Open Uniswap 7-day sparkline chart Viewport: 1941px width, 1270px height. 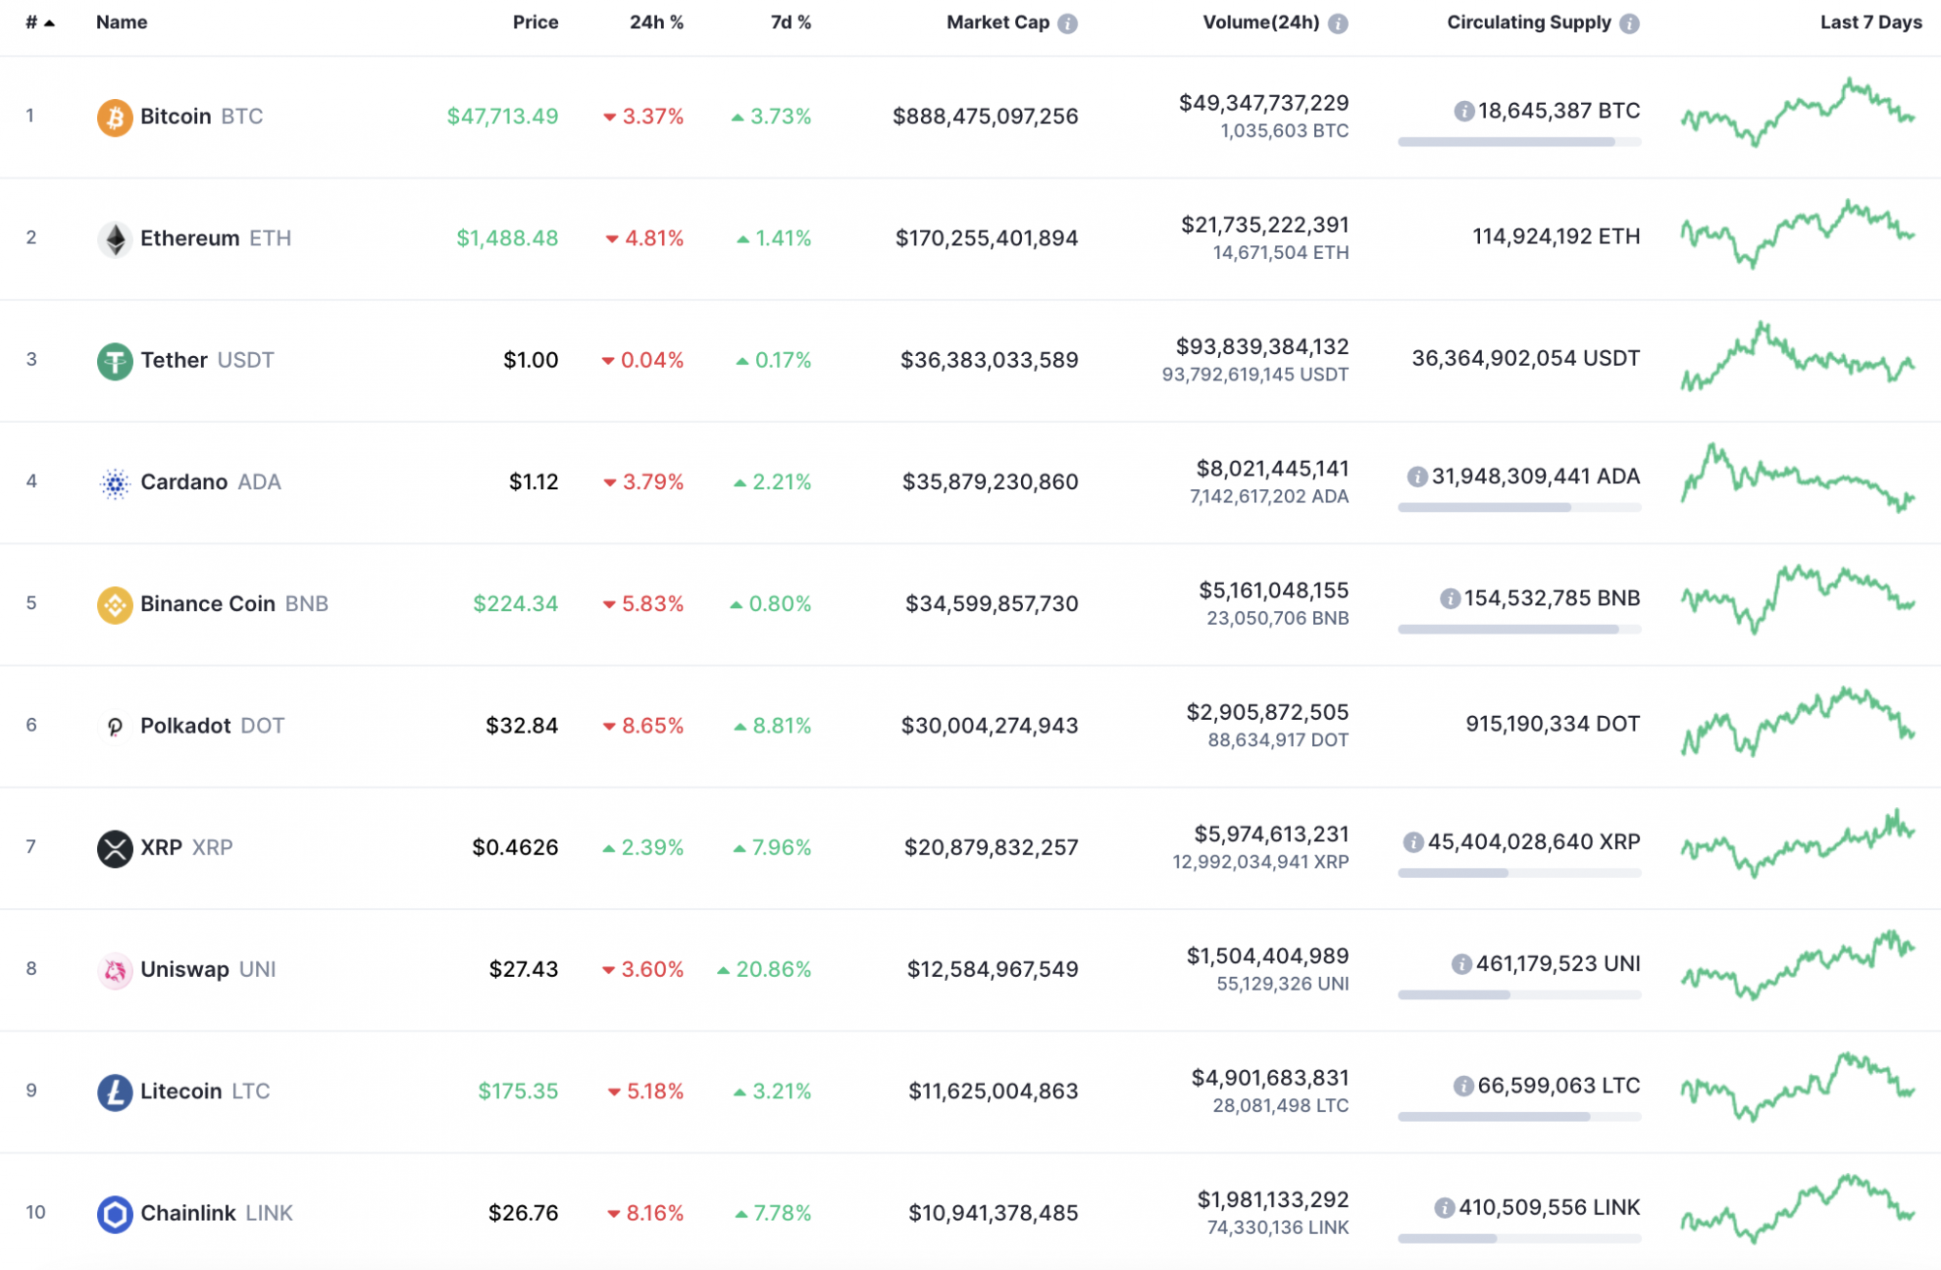[1798, 965]
